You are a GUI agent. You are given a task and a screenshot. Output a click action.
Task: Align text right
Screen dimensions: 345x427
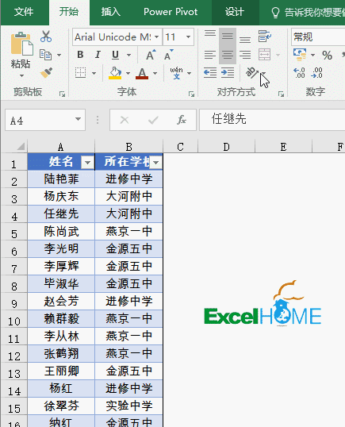(245, 55)
